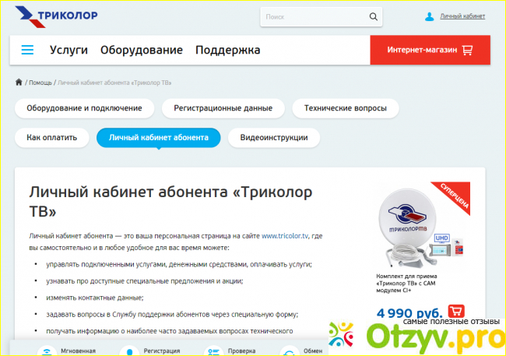This screenshot has height=356, width=506.
Task: Click the Личный кабинет link
Action: [462, 16]
